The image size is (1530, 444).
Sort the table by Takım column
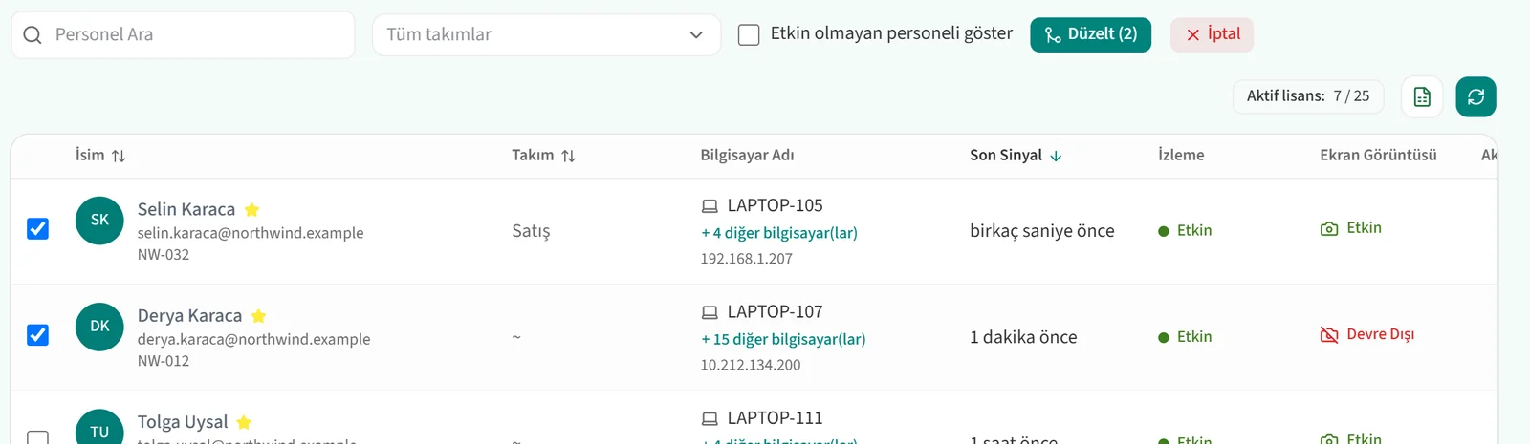click(x=543, y=155)
